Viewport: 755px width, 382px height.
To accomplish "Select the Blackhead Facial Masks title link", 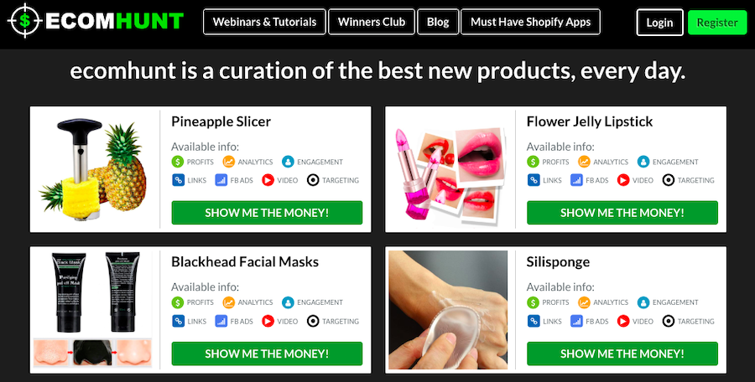I will [245, 261].
